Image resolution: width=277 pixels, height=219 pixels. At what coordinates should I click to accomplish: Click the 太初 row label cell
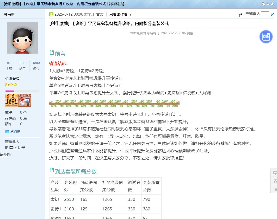[x=56, y=199]
